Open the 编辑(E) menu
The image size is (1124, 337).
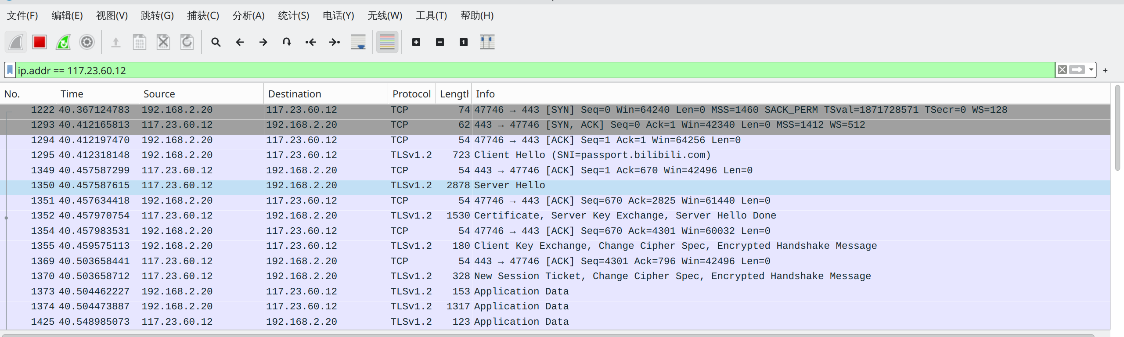coord(67,16)
